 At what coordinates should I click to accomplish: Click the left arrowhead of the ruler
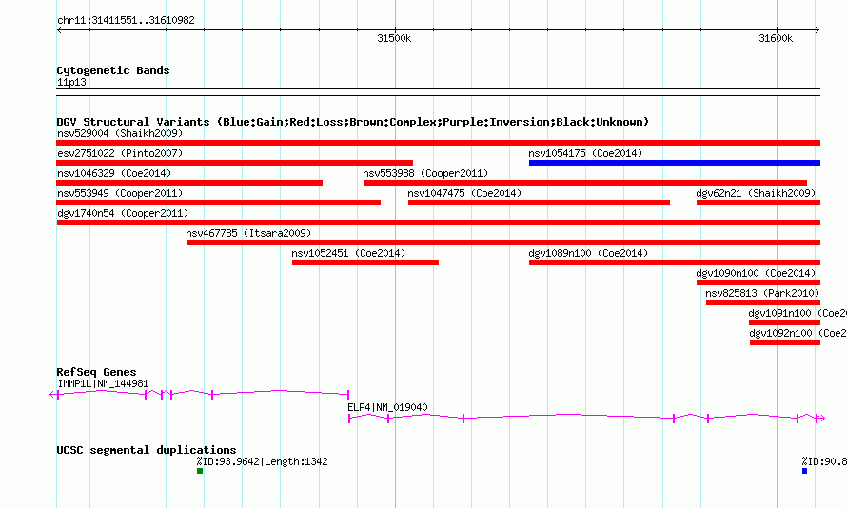[59, 30]
